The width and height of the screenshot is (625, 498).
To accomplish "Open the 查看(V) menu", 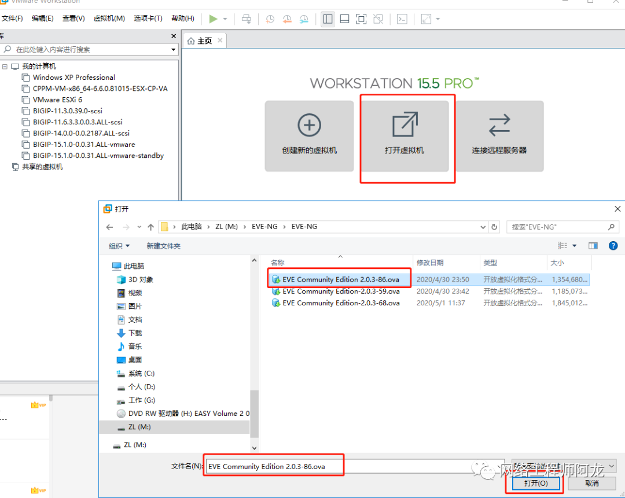I will tap(73, 19).
